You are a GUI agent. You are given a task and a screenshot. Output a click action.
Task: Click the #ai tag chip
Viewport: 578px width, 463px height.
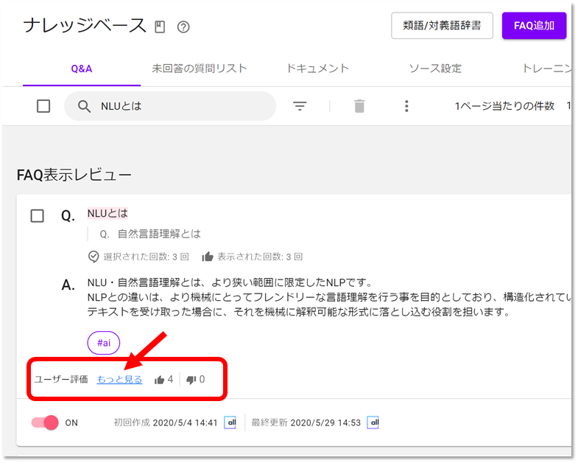coord(104,343)
